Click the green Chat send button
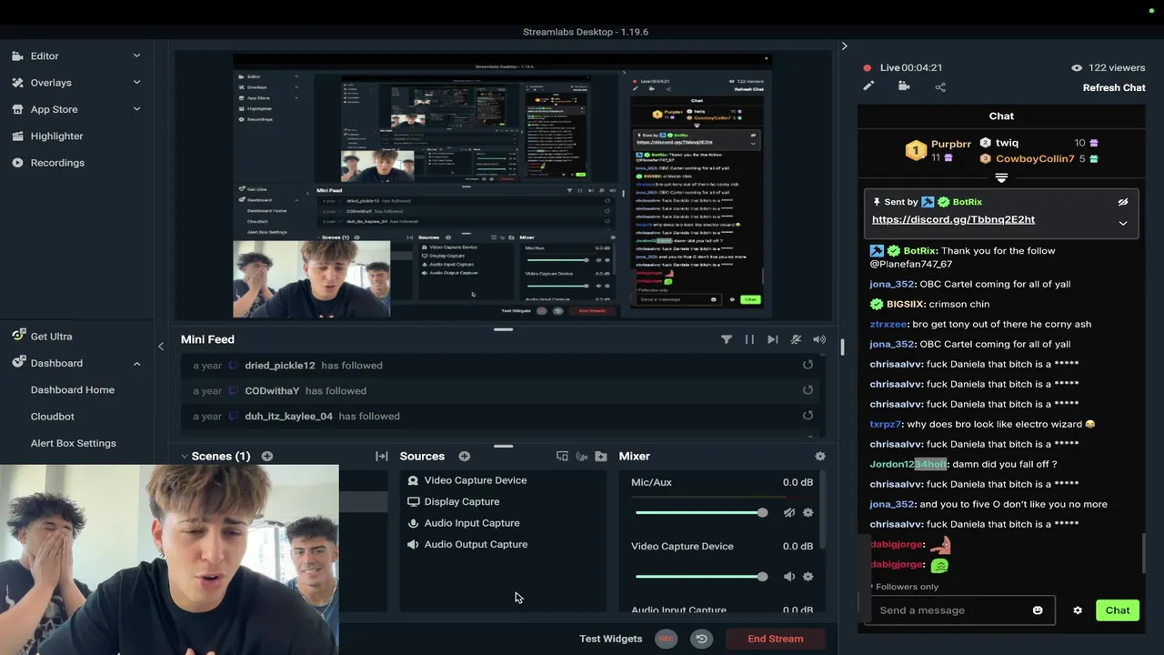Image resolution: width=1164 pixels, height=655 pixels. click(1118, 610)
